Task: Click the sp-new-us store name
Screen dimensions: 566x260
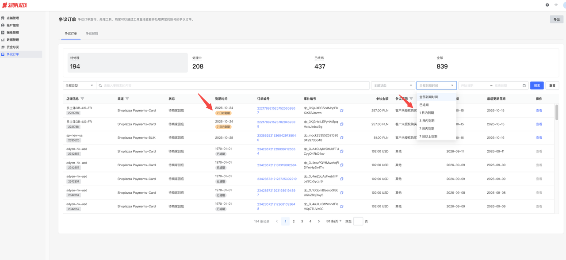Action: coord(74,135)
